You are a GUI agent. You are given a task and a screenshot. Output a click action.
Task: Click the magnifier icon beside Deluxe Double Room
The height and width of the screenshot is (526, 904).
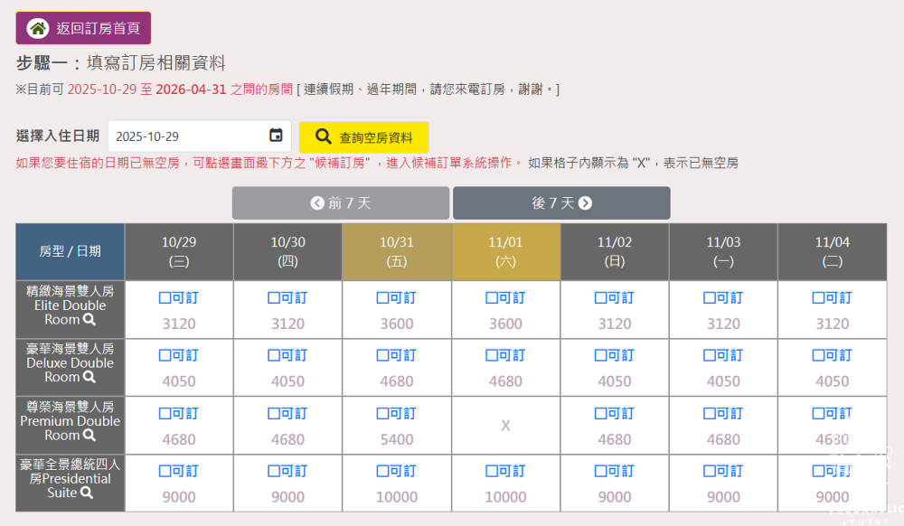89,378
